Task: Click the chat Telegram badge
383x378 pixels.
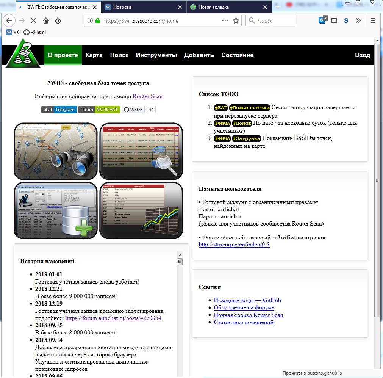Action: click(59, 110)
